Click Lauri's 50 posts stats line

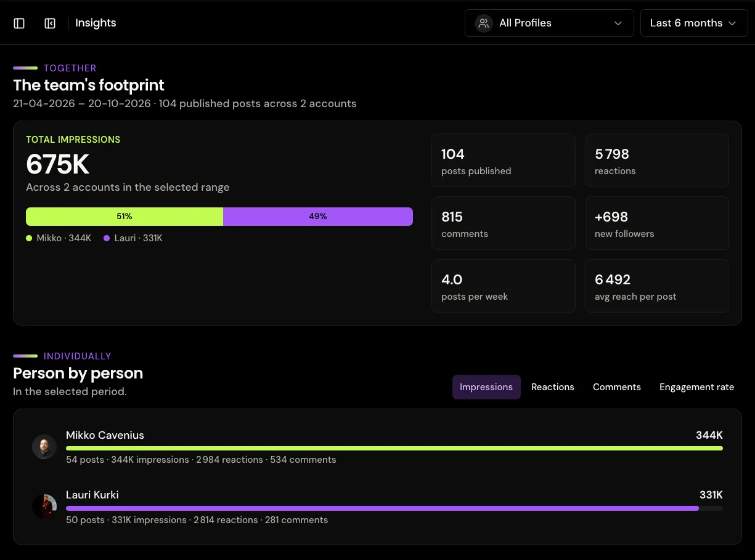(197, 520)
